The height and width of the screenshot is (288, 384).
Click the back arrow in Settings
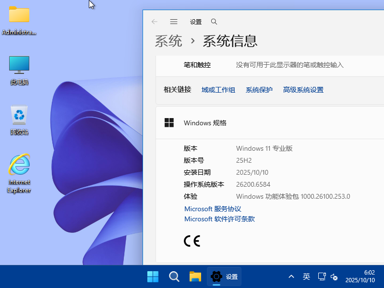click(154, 22)
